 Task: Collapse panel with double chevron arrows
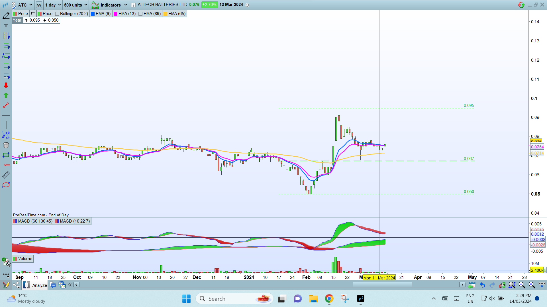(x=70, y=285)
